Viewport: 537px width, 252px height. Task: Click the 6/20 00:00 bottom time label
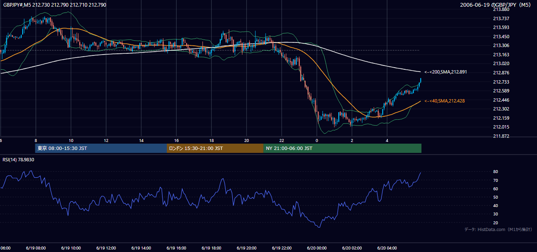click(x=316, y=248)
